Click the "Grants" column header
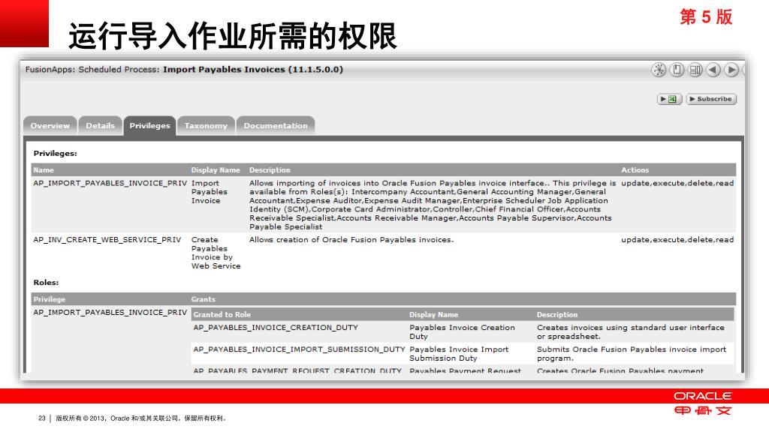 203,299
